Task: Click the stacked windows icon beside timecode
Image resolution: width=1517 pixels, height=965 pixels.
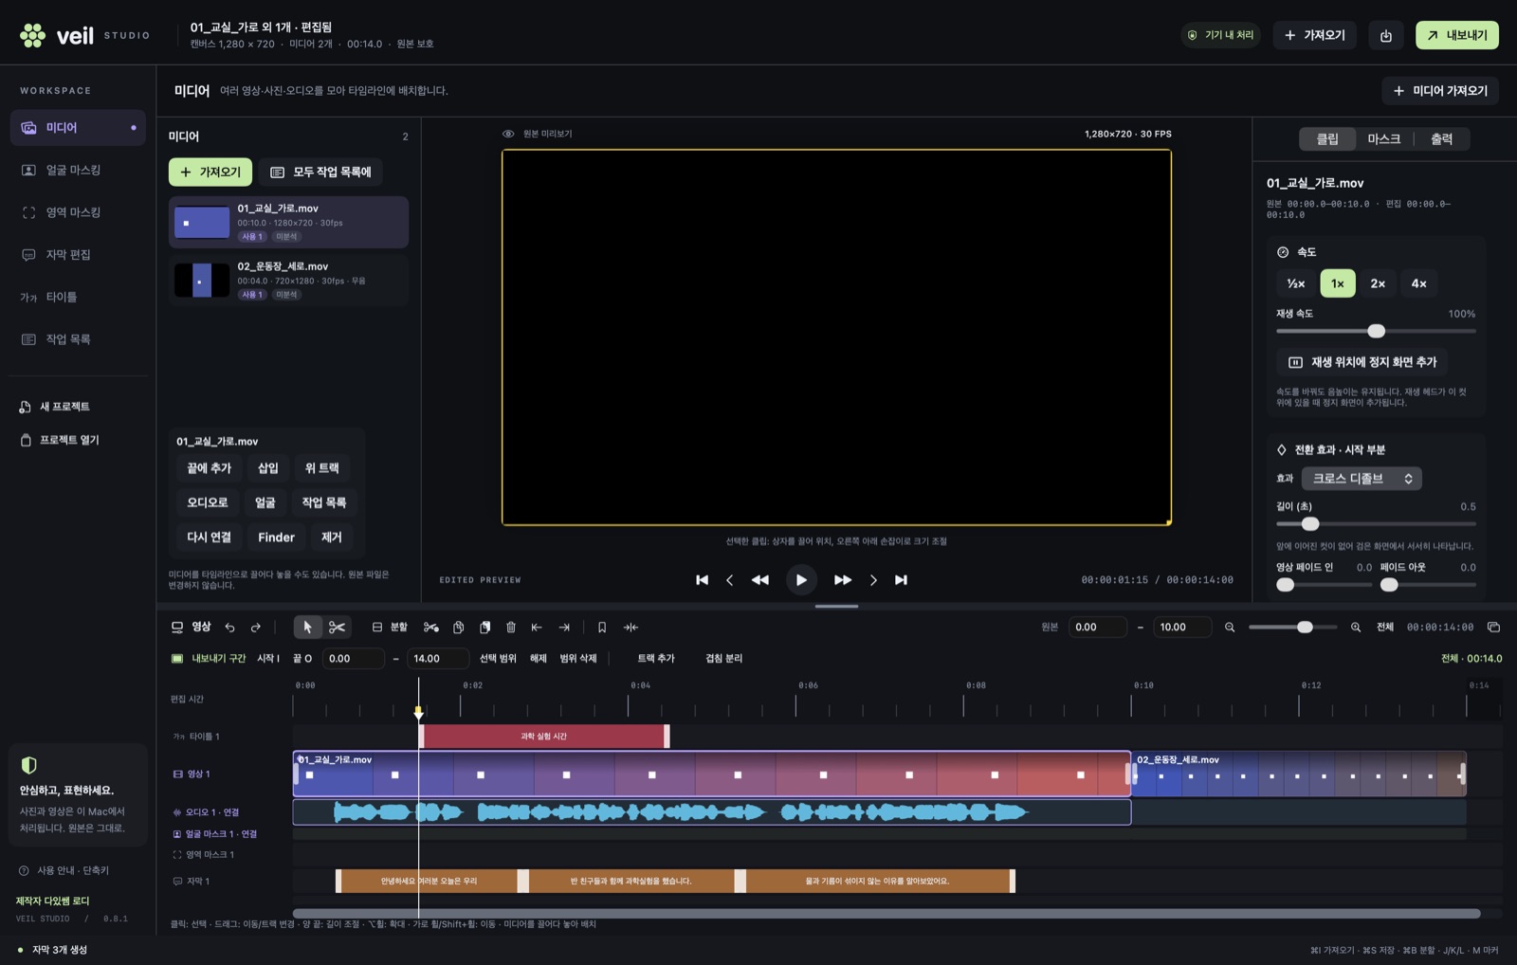Action: click(x=1493, y=628)
